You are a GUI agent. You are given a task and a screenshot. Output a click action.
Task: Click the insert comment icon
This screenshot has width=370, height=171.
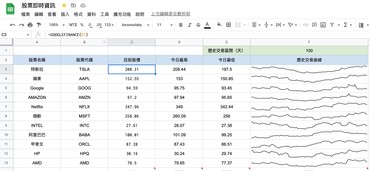click(314, 25)
